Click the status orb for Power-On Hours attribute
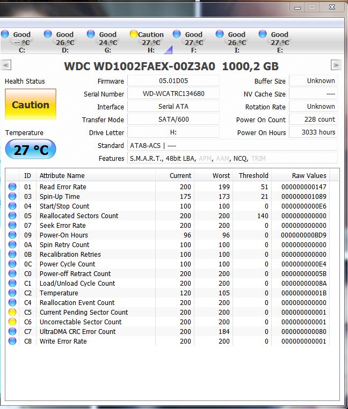This screenshot has width=348, height=409. (x=12, y=235)
